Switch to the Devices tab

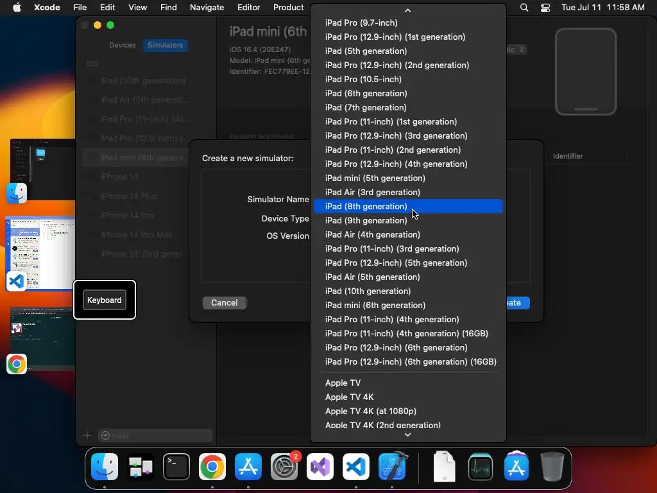[x=123, y=46]
